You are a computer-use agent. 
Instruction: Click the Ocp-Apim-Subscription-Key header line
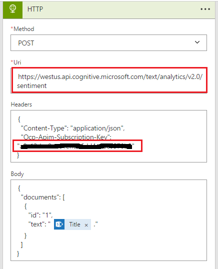pos(66,137)
